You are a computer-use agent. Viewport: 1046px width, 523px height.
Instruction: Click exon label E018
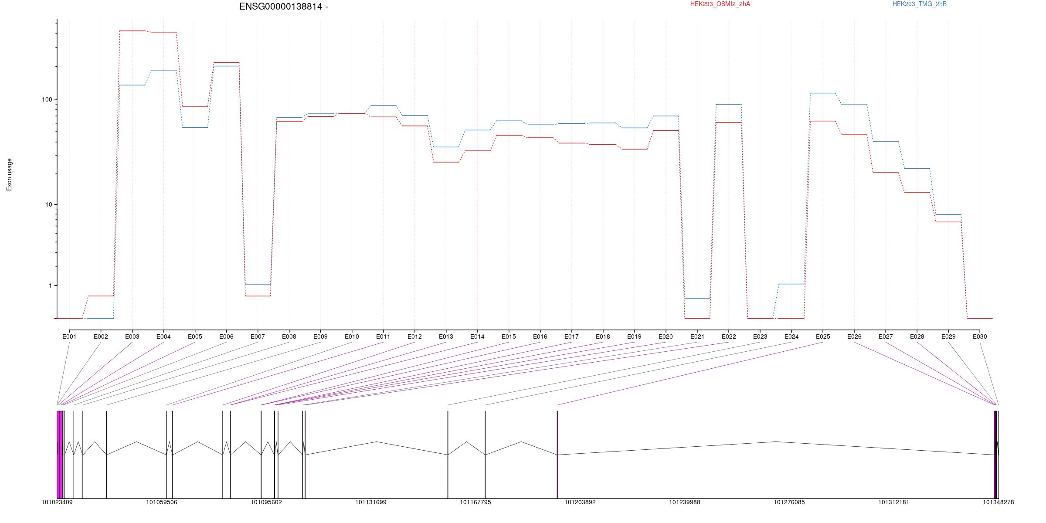[603, 336]
